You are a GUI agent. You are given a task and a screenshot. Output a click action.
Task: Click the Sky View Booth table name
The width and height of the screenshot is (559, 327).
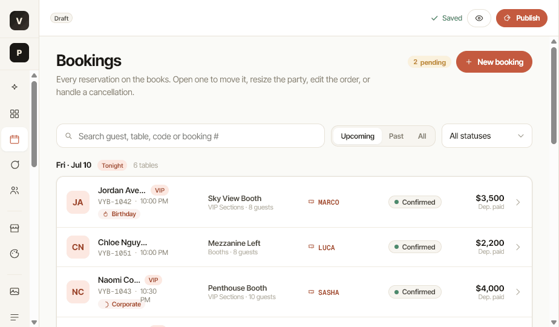tap(235, 199)
